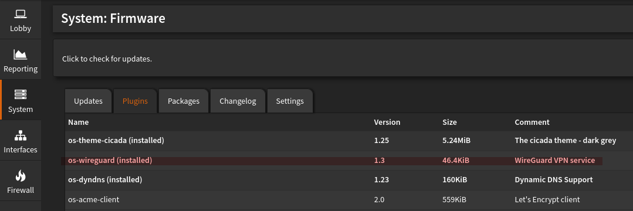The height and width of the screenshot is (211, 633).
Task: Open the firmware Settings tab
Action: point(290,101)
